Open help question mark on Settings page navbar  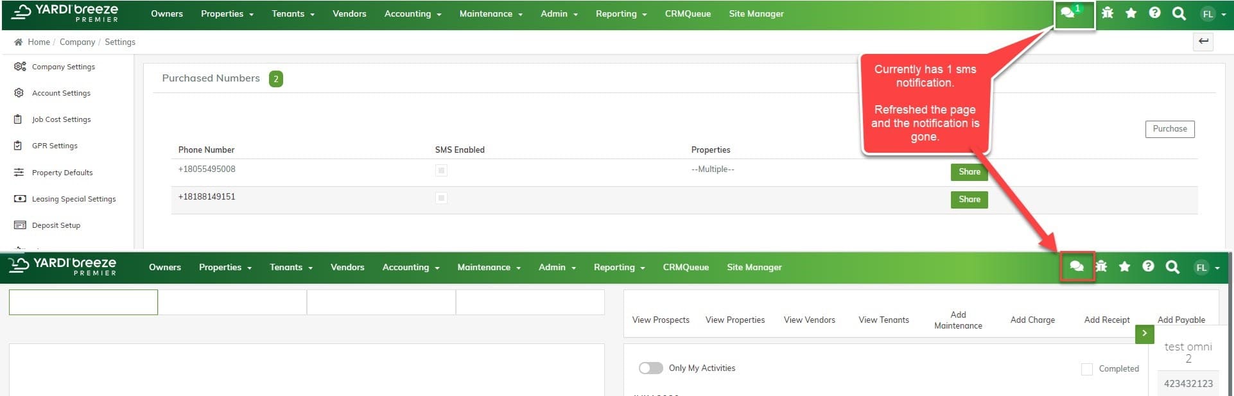[x=1154, y=13]
